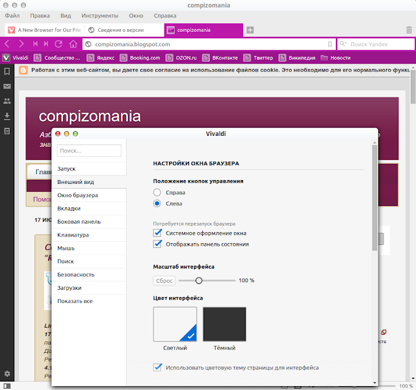Screen dimensions: 416x390
Task: Click the Blogger icon in cookie notice
Action: pyautogui.click(x=23, y=70)
